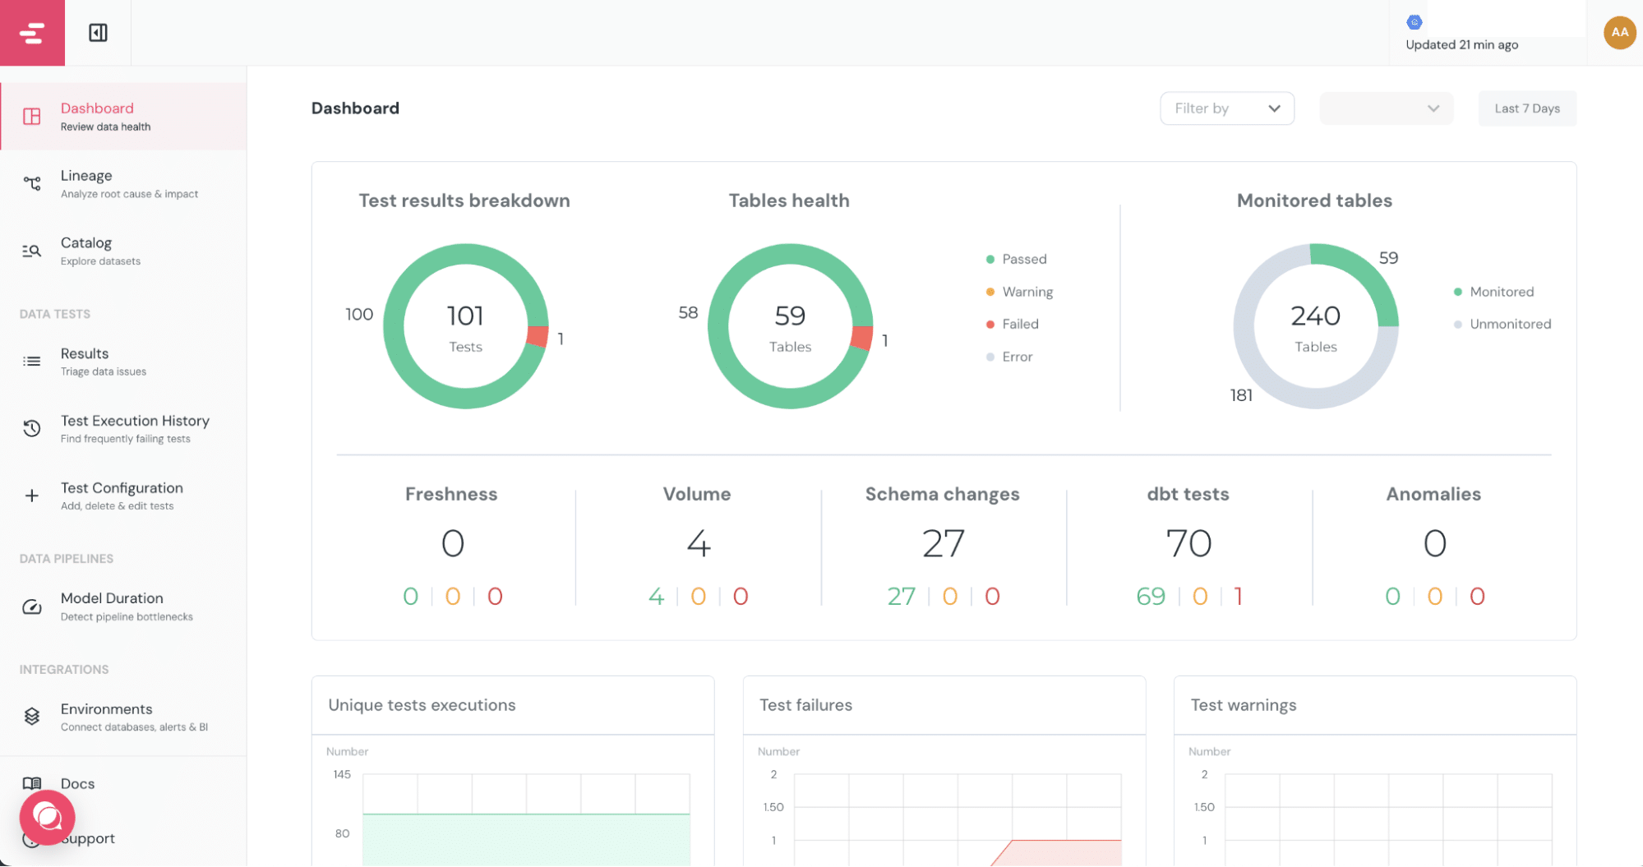This screenshot has width=1643, height=867.
Task: Click the passed Schema changes count 27
Action: 901,596
